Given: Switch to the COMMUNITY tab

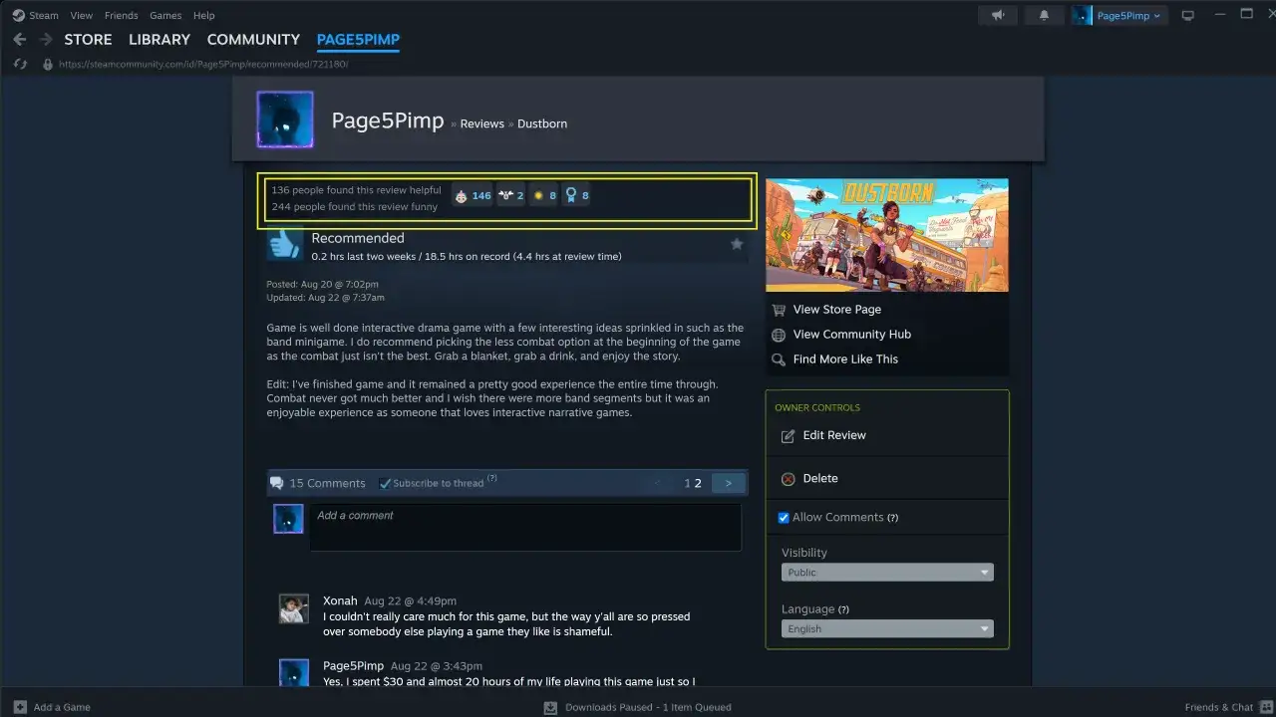Looking at the screenshot, I should pos(252,40).
